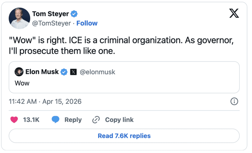Open Read 7.6K replies

point(124,136)
